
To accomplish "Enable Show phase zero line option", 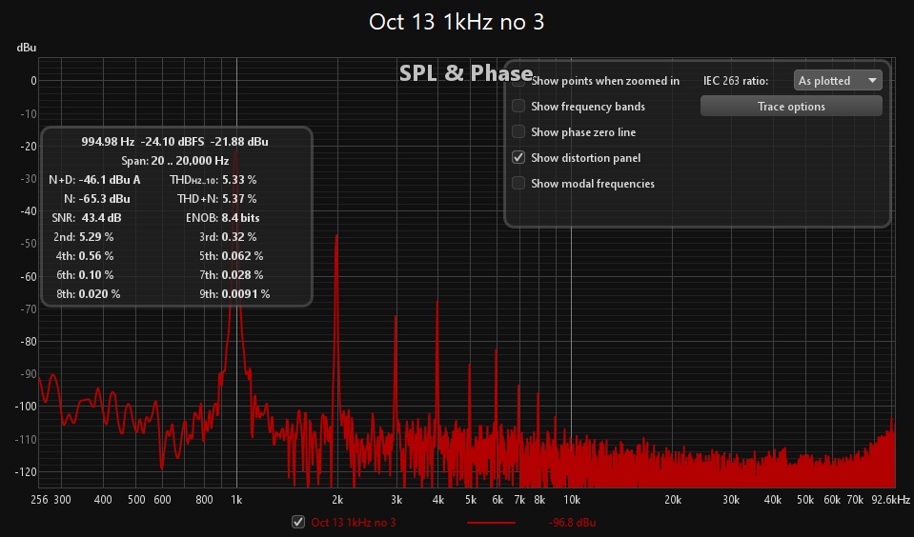I will [518, 131].
